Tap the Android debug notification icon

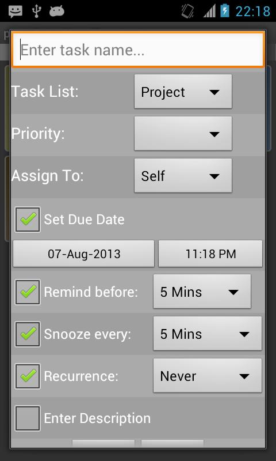point(57,12)
